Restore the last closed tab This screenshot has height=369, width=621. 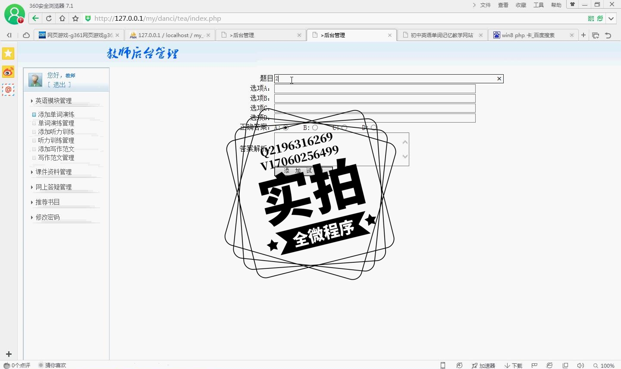pos(608,35)
